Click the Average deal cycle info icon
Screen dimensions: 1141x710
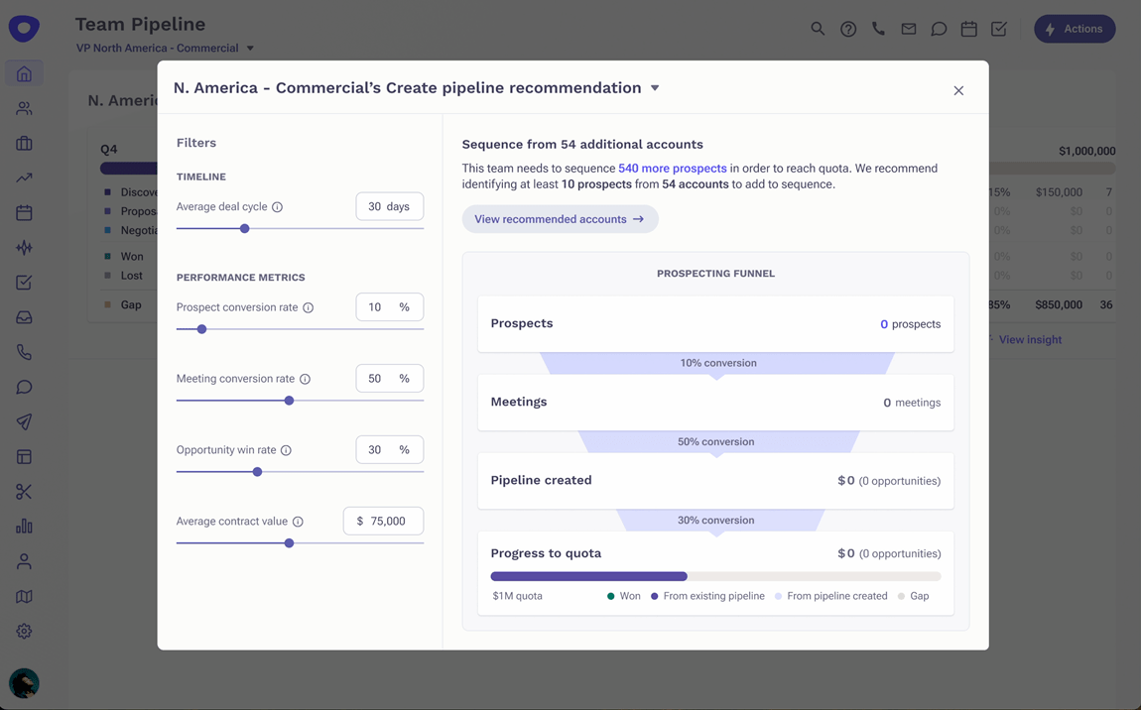[278, 207]
